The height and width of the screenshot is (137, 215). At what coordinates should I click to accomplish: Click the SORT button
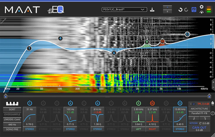[x=12, y=109]
